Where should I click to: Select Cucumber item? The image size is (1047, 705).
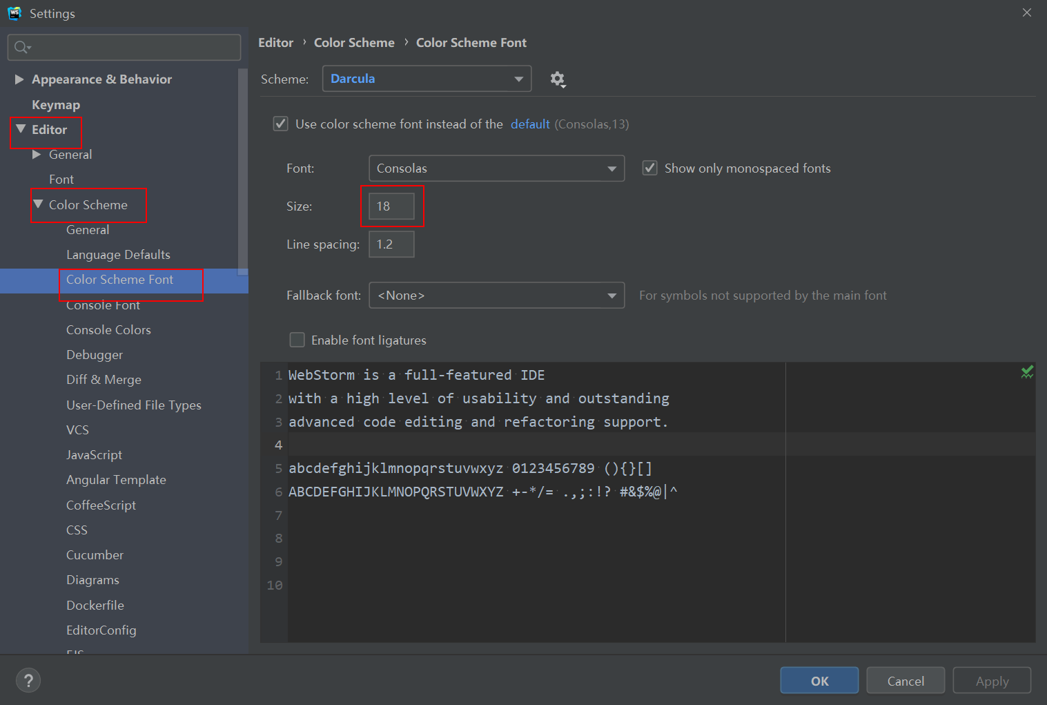(x=95, y=555)
